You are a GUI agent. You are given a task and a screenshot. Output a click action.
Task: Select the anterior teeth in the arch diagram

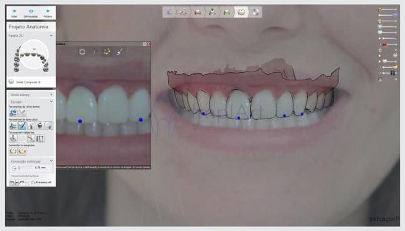point(34,55)
